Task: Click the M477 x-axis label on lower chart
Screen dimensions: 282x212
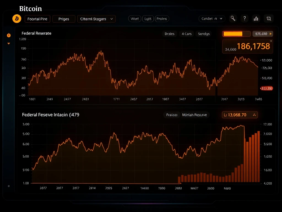Action: click(x=194, y=188)
